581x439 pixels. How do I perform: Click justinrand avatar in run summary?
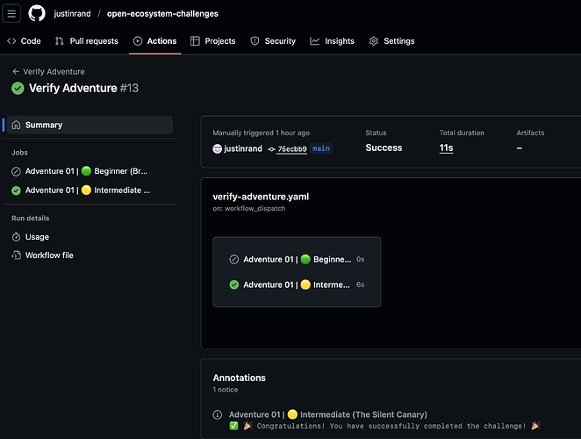point(217,148)
